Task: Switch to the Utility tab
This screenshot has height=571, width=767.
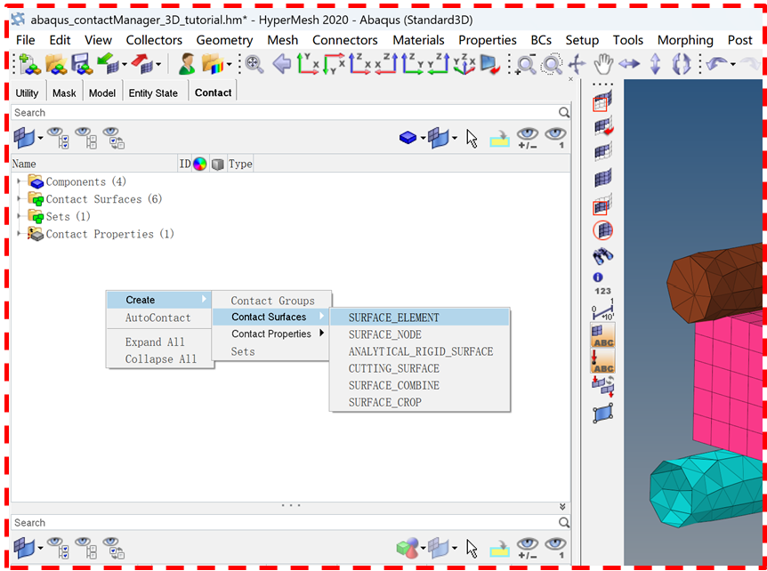Action: (27, 92)
